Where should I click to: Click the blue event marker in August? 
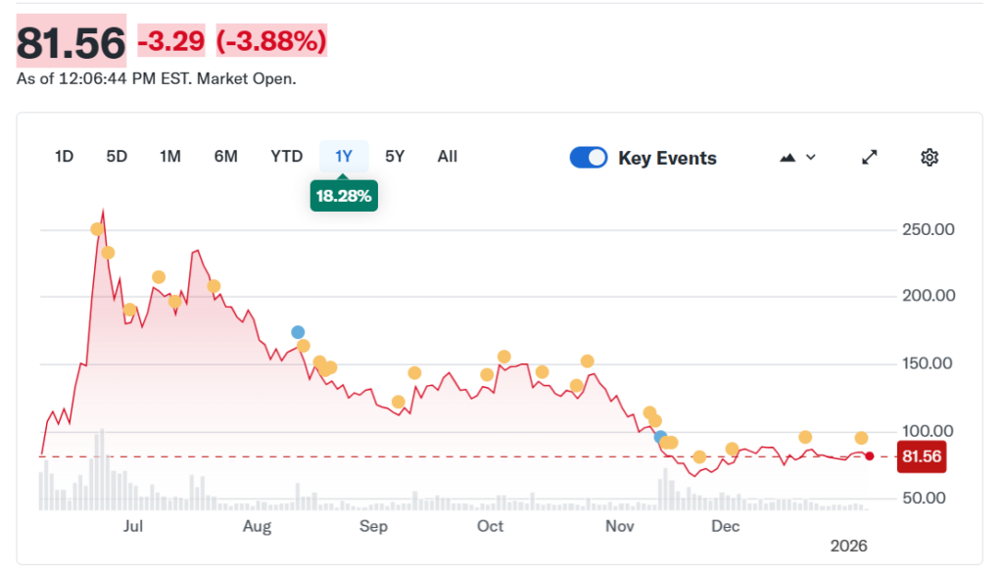click(x=298, y=332)
